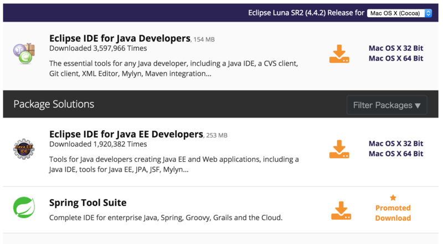Click the '253 MB' size label
443x244 pixels.
point(217,135)
